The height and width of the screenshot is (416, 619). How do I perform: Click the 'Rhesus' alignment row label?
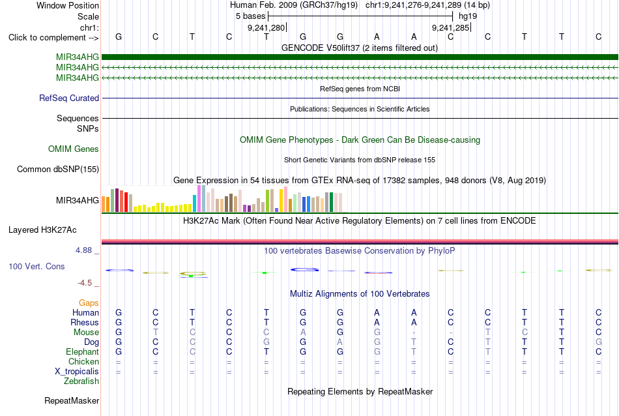point(85,322)
